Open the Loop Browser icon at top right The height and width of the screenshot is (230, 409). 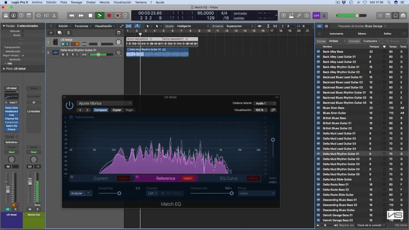tap(396, 15)
